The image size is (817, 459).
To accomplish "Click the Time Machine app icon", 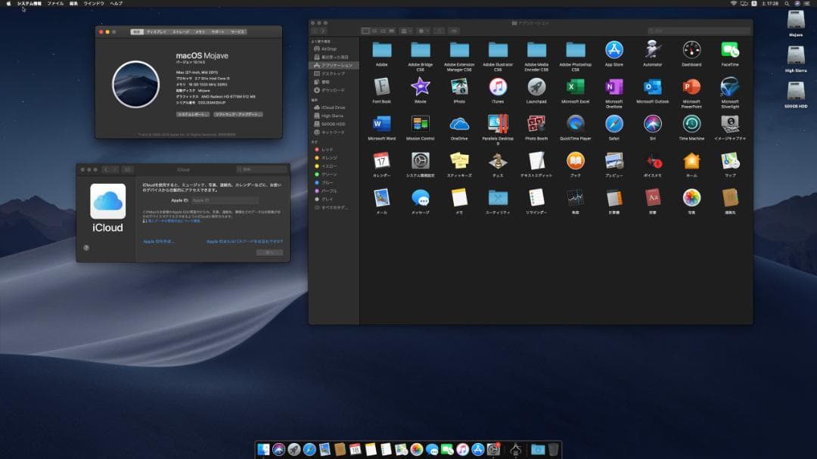I will point(691,124).
